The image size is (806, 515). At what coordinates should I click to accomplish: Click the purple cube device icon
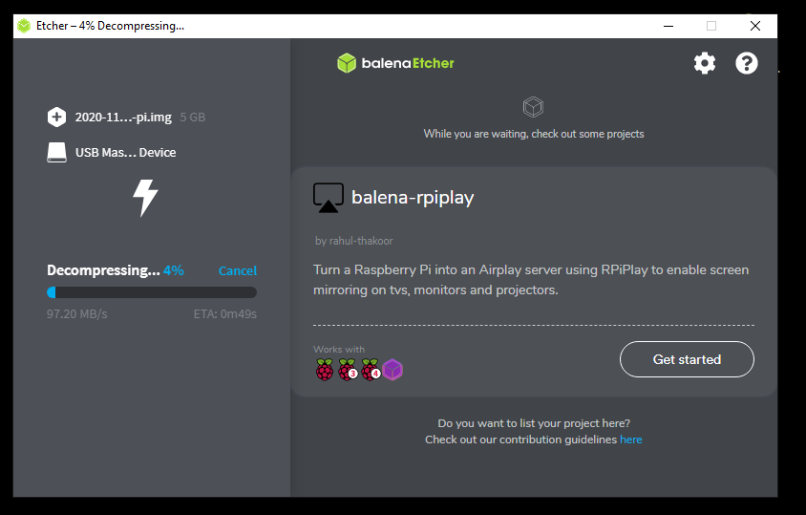tap(392, 370)
